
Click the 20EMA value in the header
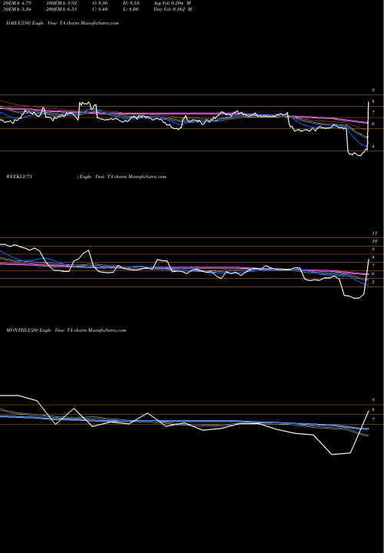tap(17, 3)
